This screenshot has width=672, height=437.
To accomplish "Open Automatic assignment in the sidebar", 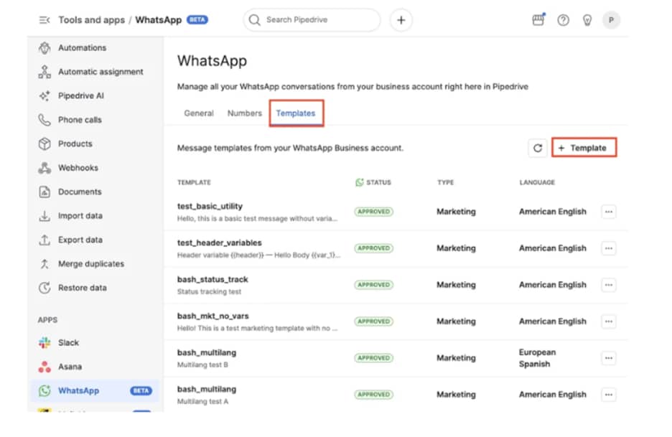I will click(x=101, y=72).
